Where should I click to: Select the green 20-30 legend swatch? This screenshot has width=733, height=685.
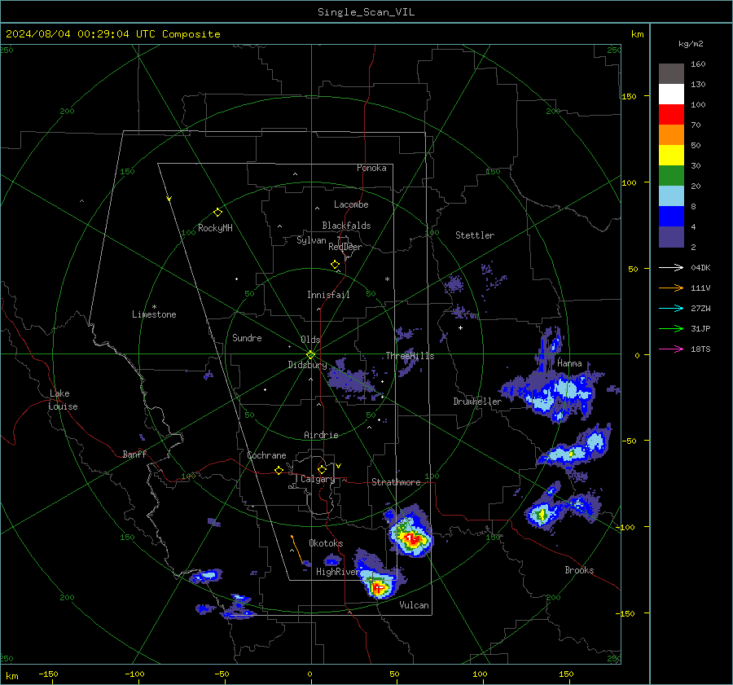671,176
